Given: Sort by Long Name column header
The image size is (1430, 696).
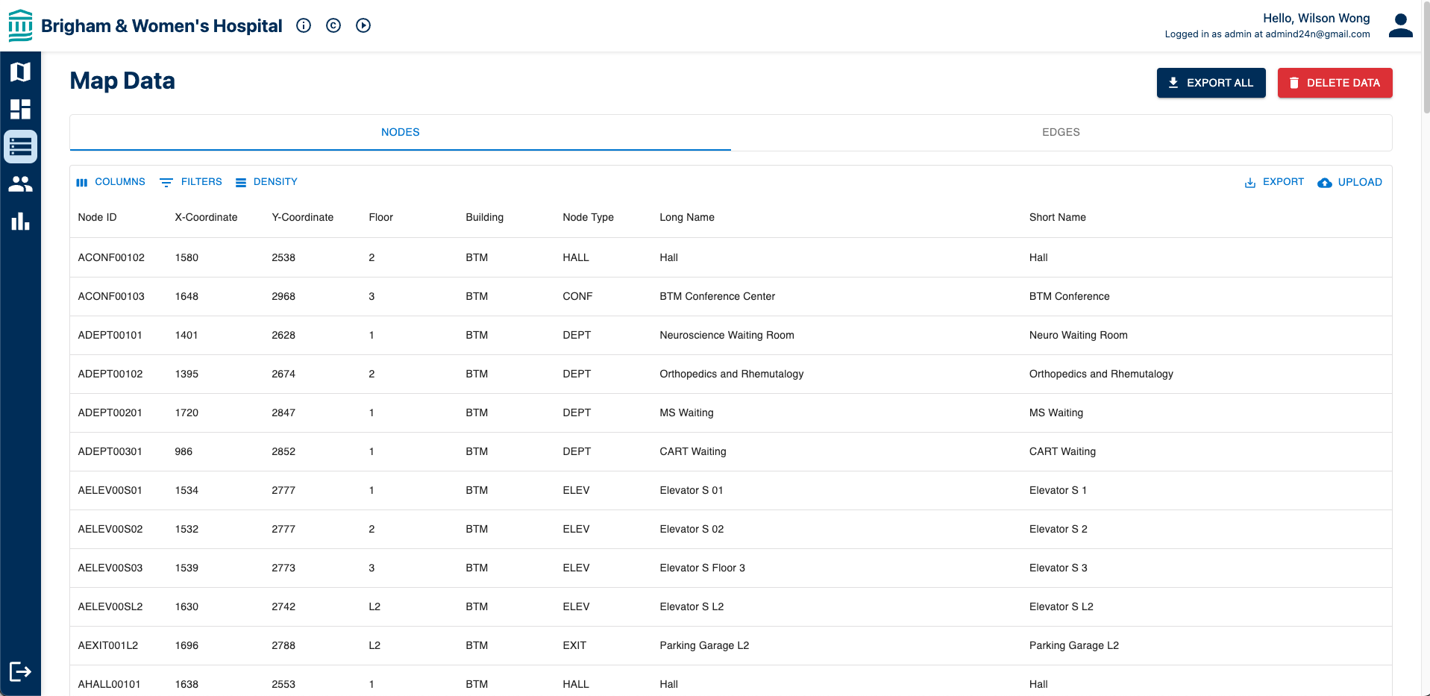Looking at the screenshot, I should tap(687, 217).
